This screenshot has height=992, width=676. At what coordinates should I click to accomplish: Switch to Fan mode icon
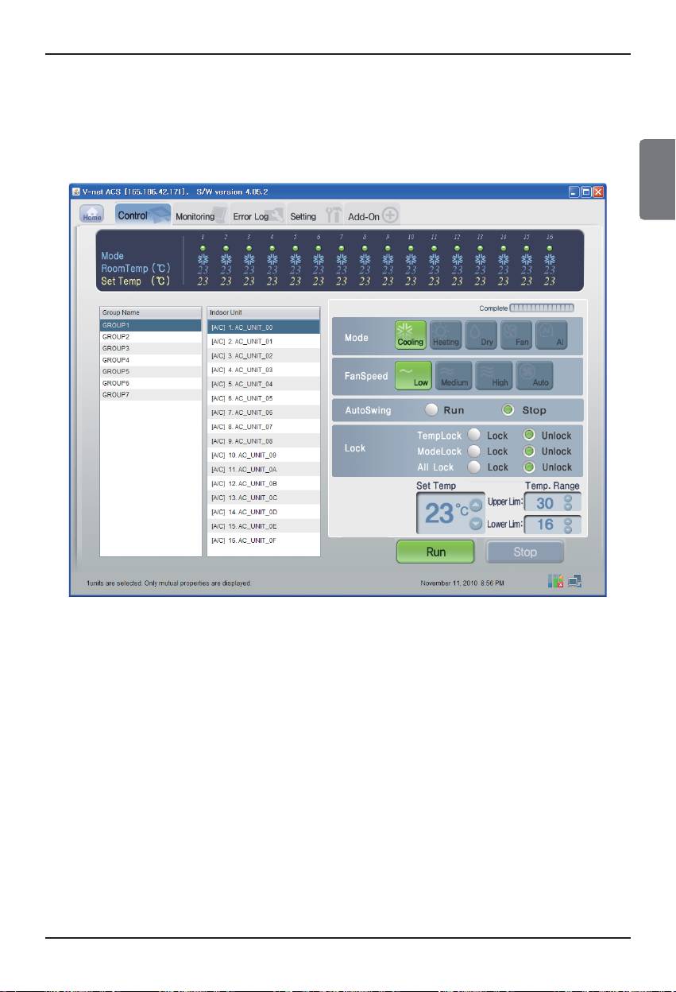pos(516,335)
